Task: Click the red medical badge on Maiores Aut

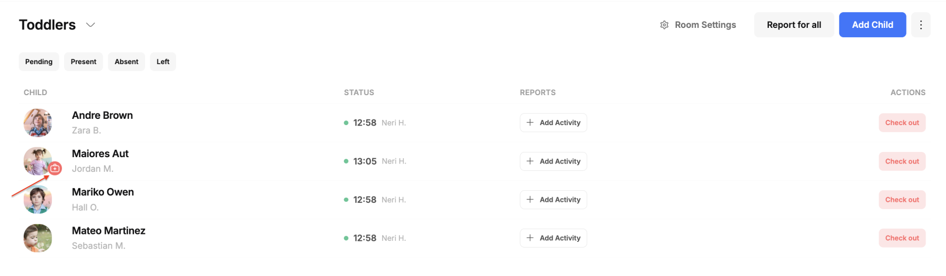Action: point(55,168)
